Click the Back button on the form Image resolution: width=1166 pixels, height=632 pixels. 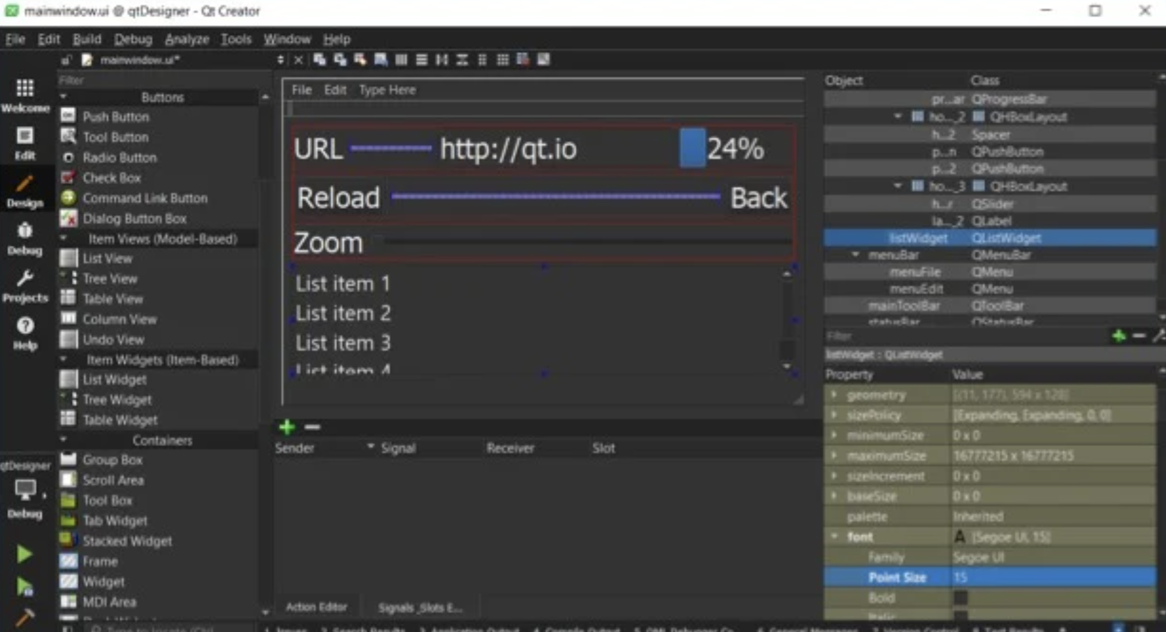[x=759, y=198]
